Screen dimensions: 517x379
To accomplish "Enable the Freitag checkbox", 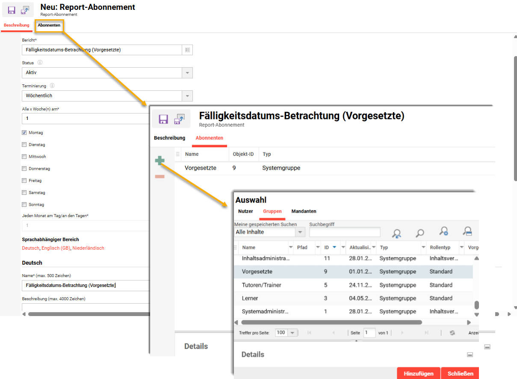I will (x=24, y=180).
